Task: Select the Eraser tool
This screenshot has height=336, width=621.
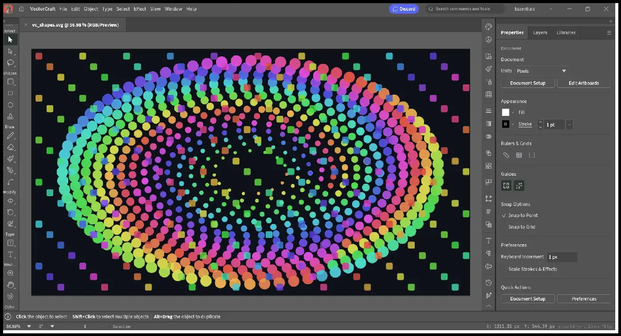Action: [x=10, y=147]
